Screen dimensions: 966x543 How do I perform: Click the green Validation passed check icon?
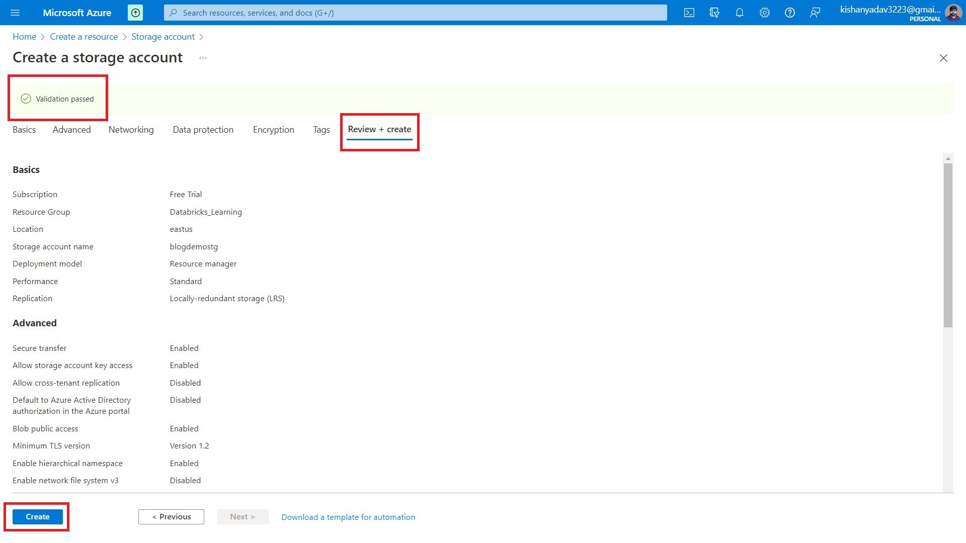coord(26,99)
